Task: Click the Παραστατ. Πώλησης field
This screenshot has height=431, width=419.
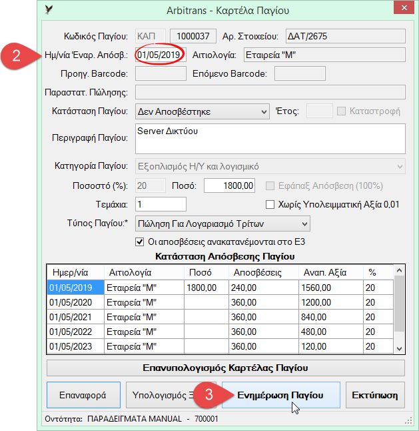Action: (270, 92)
